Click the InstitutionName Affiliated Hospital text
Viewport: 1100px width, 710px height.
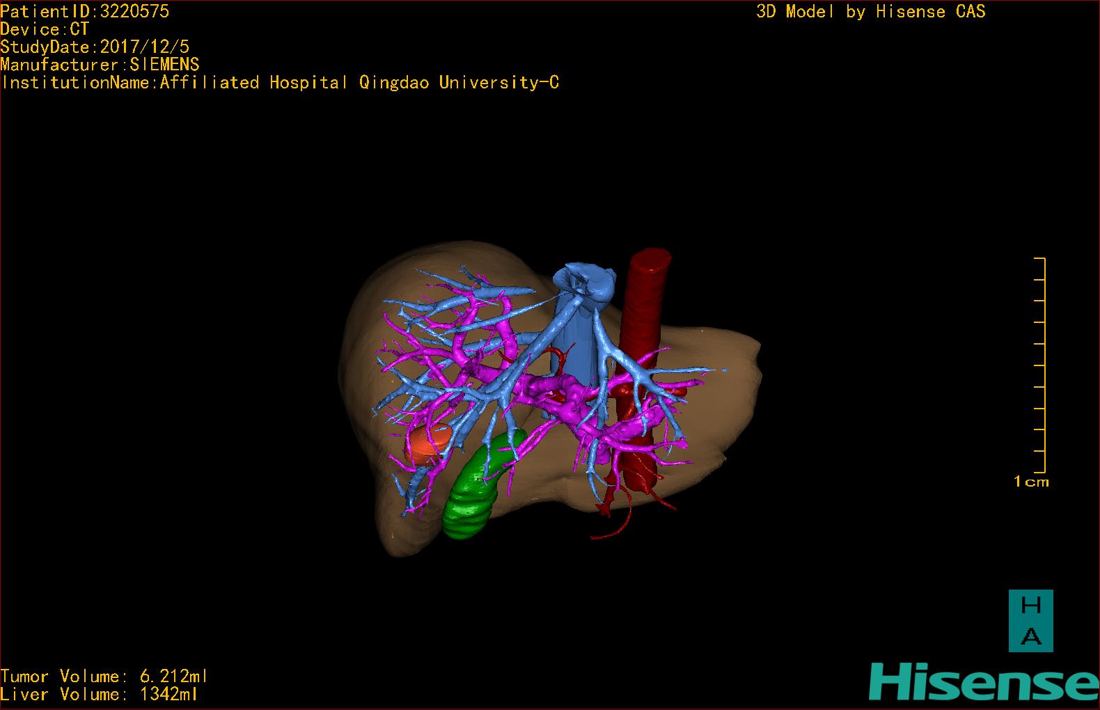280,82
